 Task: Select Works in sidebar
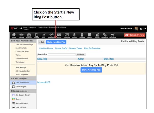18,55
